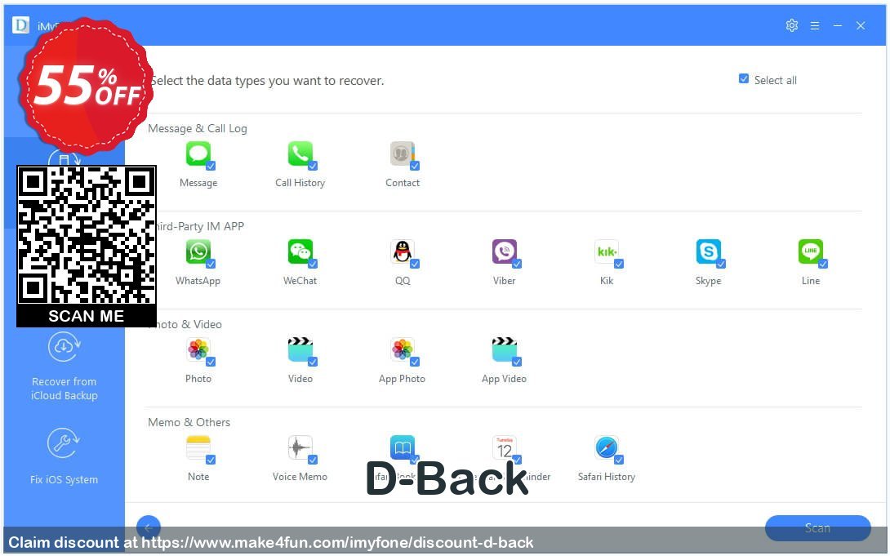Click the 'Line' label
This screenshot has width=890, height=556.
click(811, 281)
